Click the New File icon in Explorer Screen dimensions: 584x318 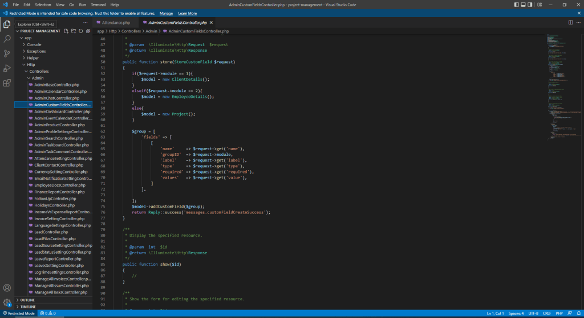click(x=66, y=31)
